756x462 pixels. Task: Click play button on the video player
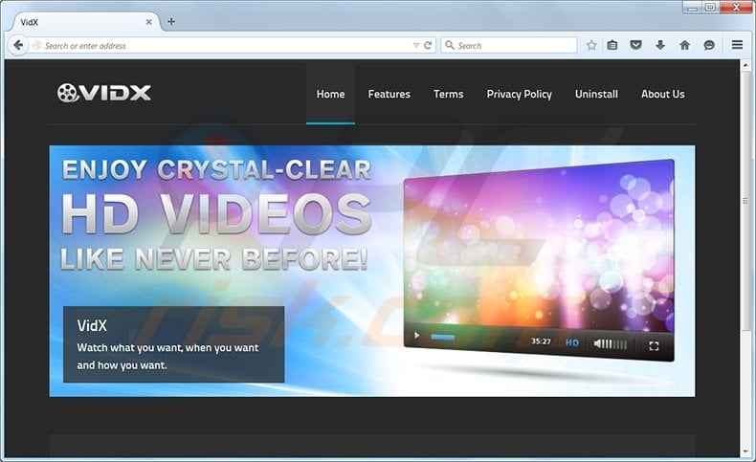pyautogui.click(x=416, y=336)
